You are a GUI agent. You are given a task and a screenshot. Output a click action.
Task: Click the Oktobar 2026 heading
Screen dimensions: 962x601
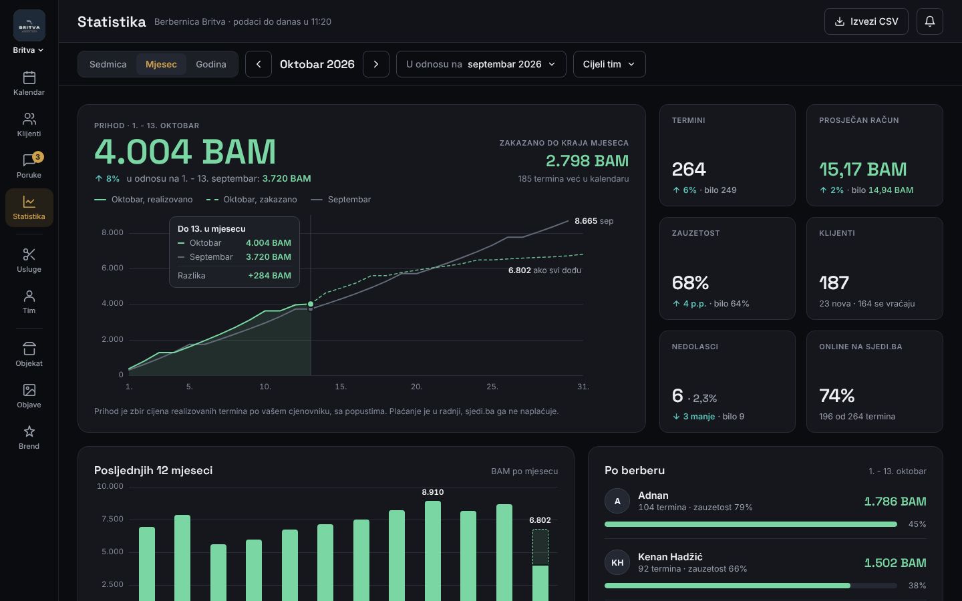point(317,64)
